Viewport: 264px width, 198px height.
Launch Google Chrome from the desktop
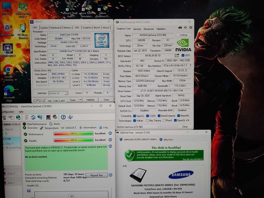tap(8, 73)
